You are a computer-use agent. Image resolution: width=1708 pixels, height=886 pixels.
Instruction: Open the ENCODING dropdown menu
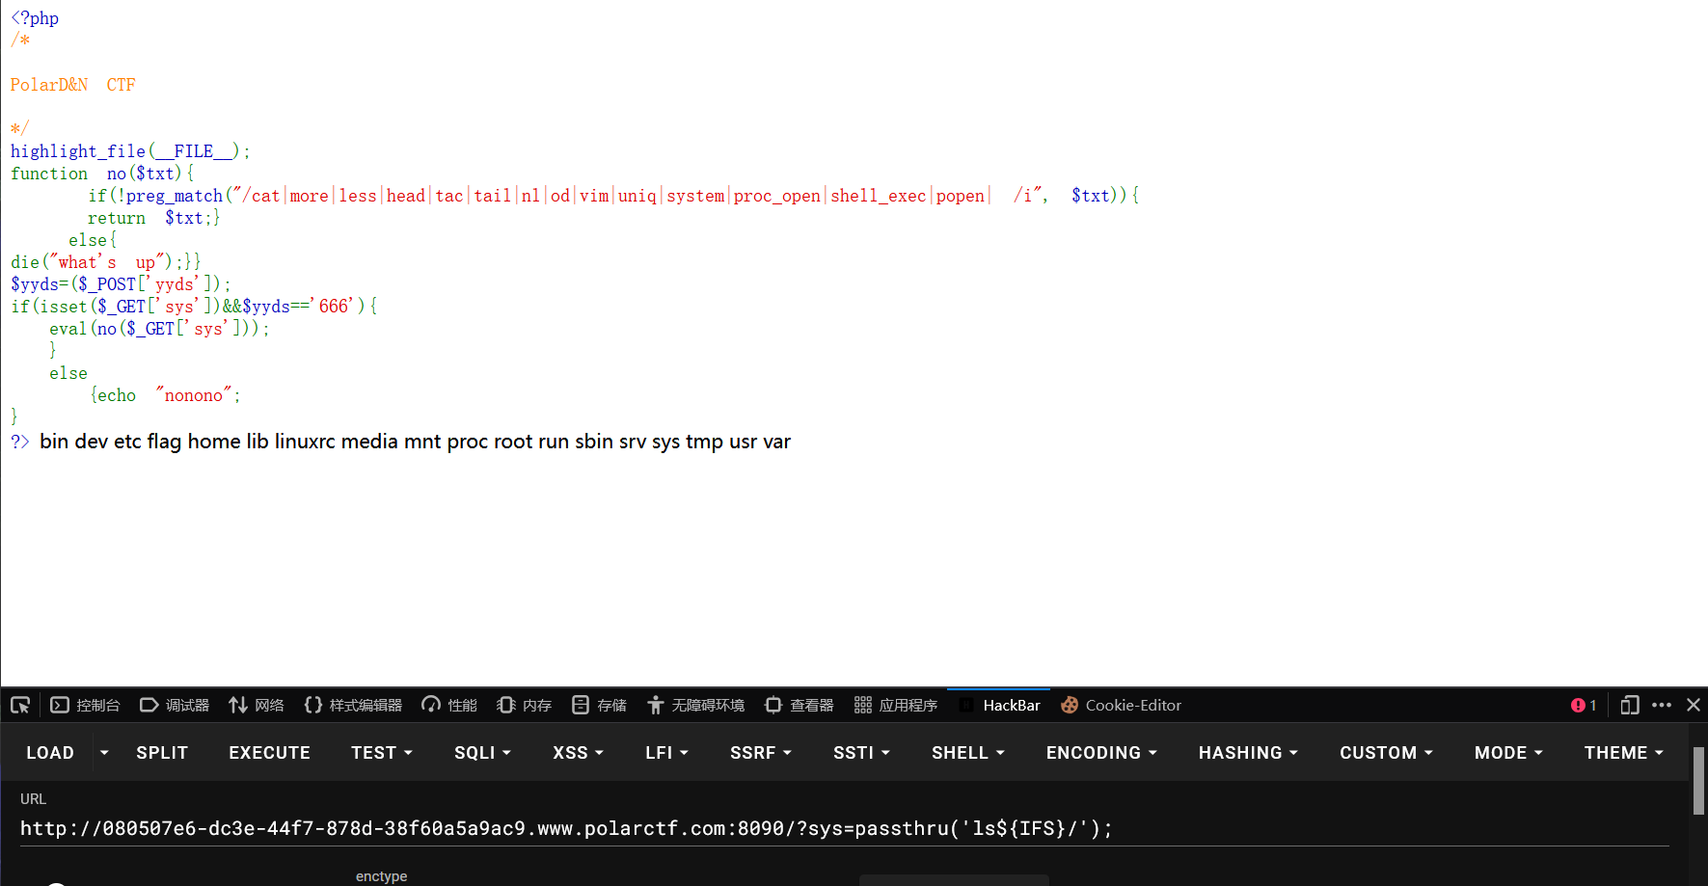[x=1101, y=753]
